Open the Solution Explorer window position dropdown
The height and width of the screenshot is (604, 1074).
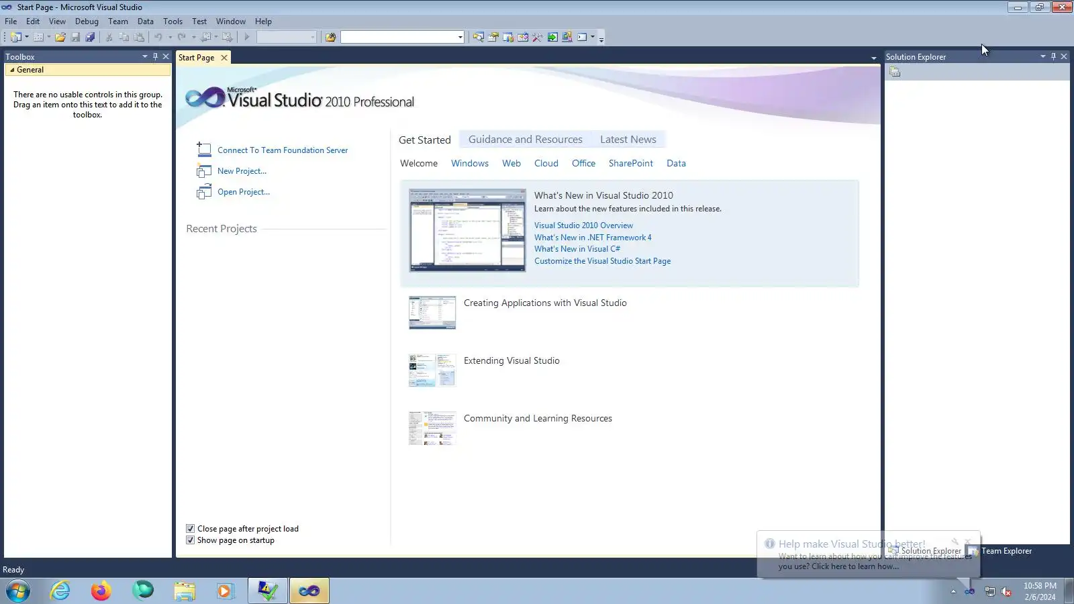pyautogui.click(x=1042, y=56)
